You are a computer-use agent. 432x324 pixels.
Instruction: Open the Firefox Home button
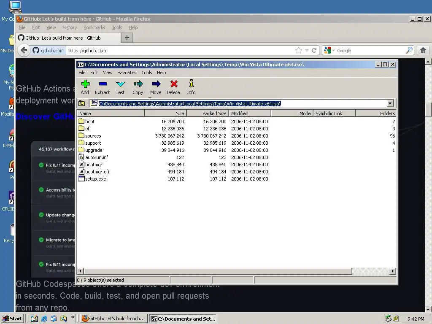click(x=423, y=51)
